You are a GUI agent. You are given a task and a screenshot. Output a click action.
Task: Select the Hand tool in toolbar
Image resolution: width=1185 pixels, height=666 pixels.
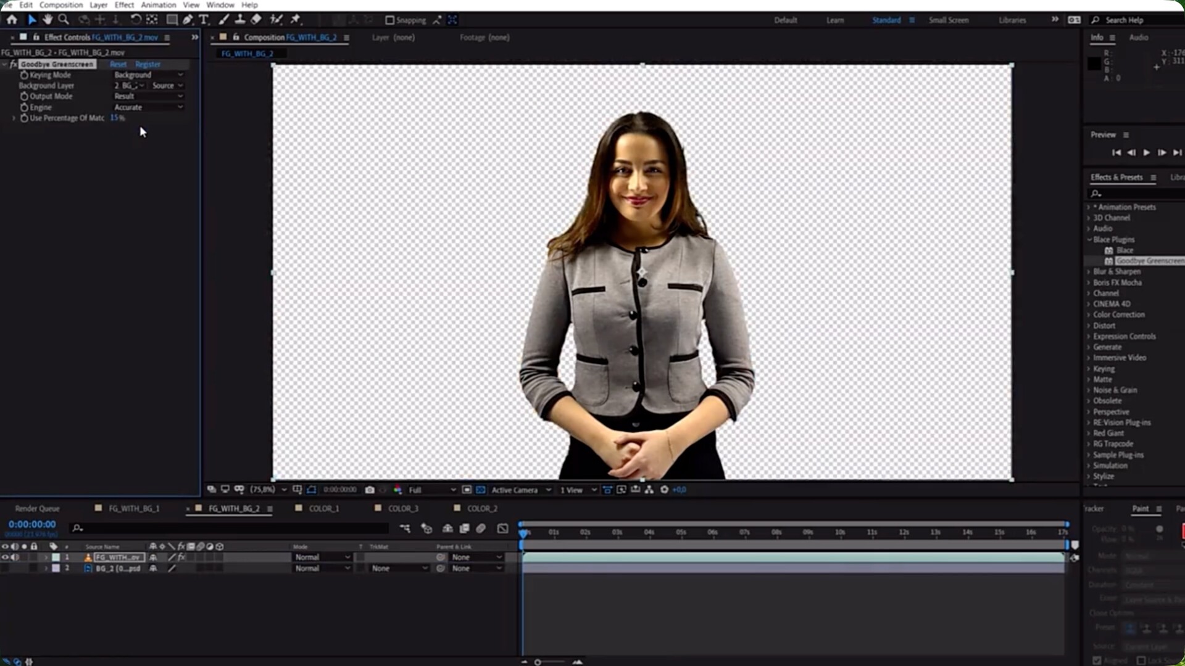pos(48,20)
